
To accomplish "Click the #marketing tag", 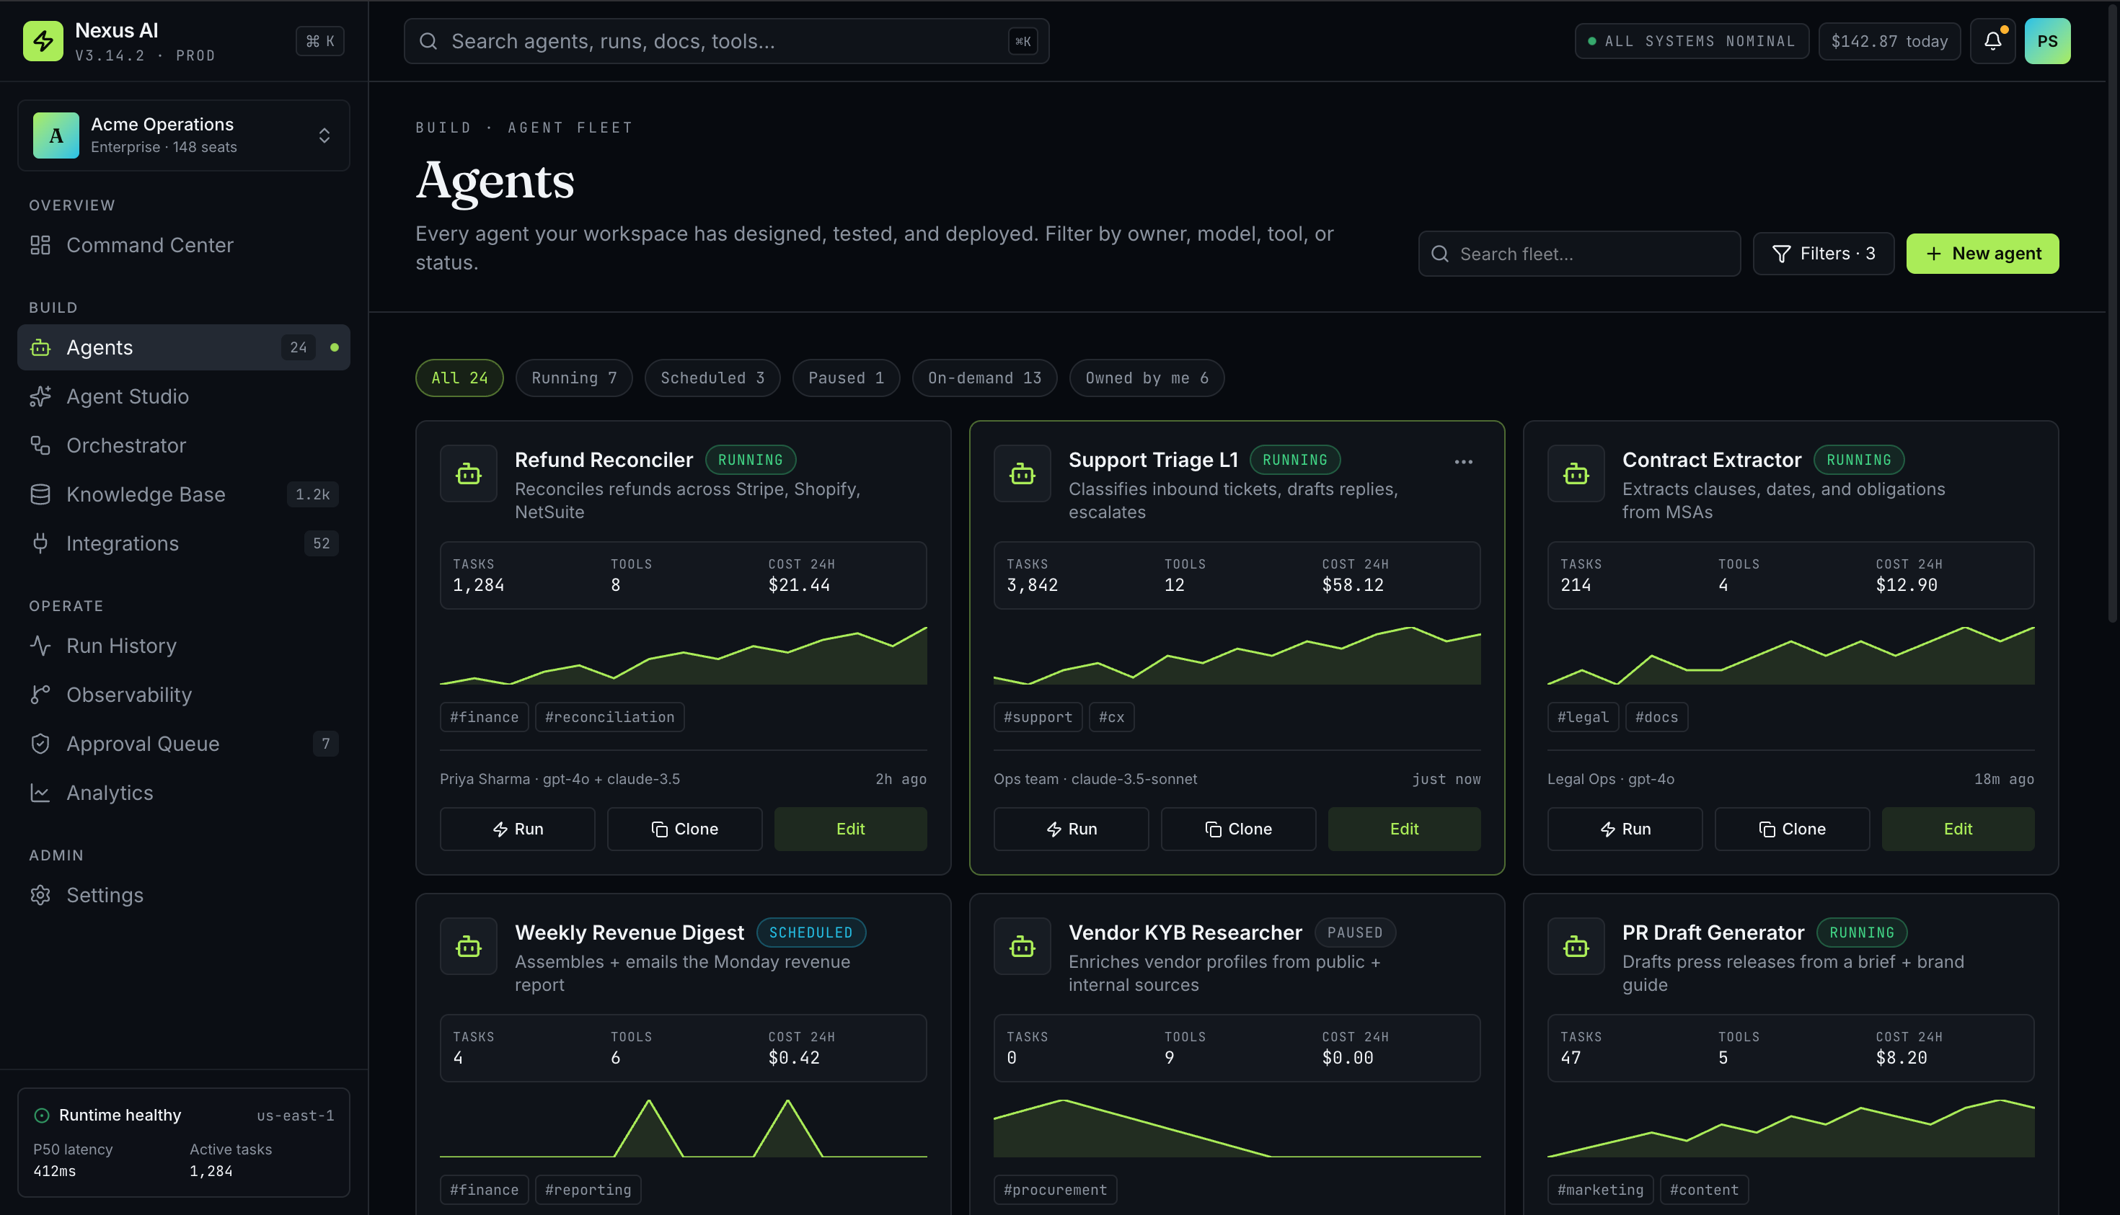I will tap(1601, 1190).
